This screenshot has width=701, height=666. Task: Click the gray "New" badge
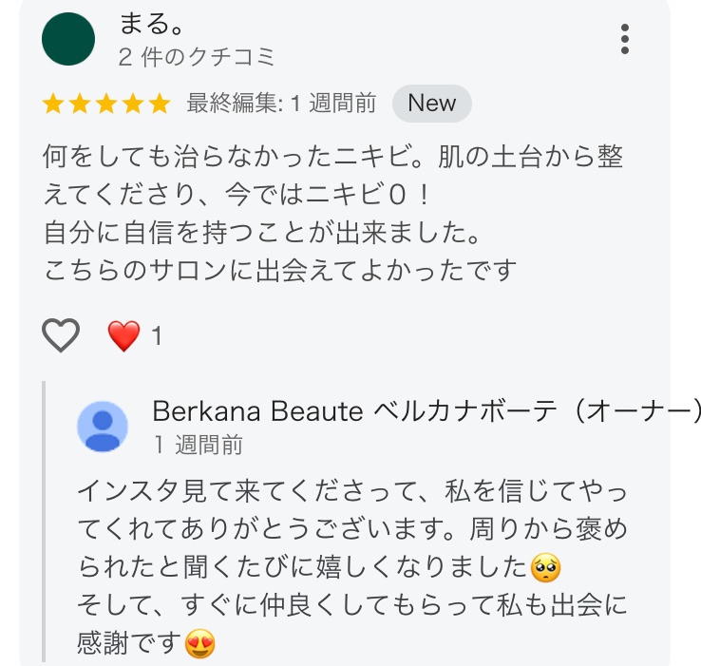click(431, 104)
